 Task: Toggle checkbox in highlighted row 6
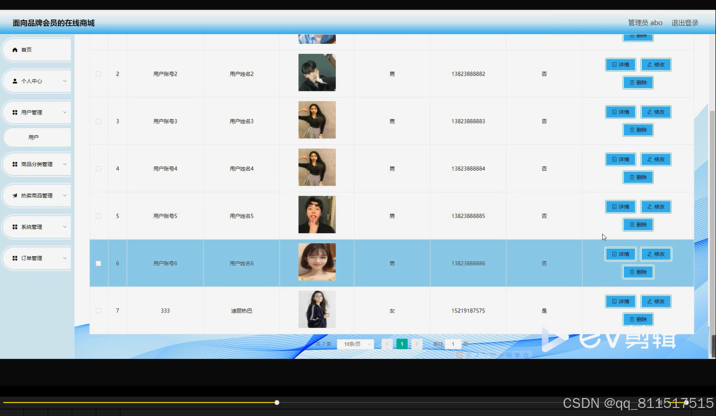[x=98, y=263]
